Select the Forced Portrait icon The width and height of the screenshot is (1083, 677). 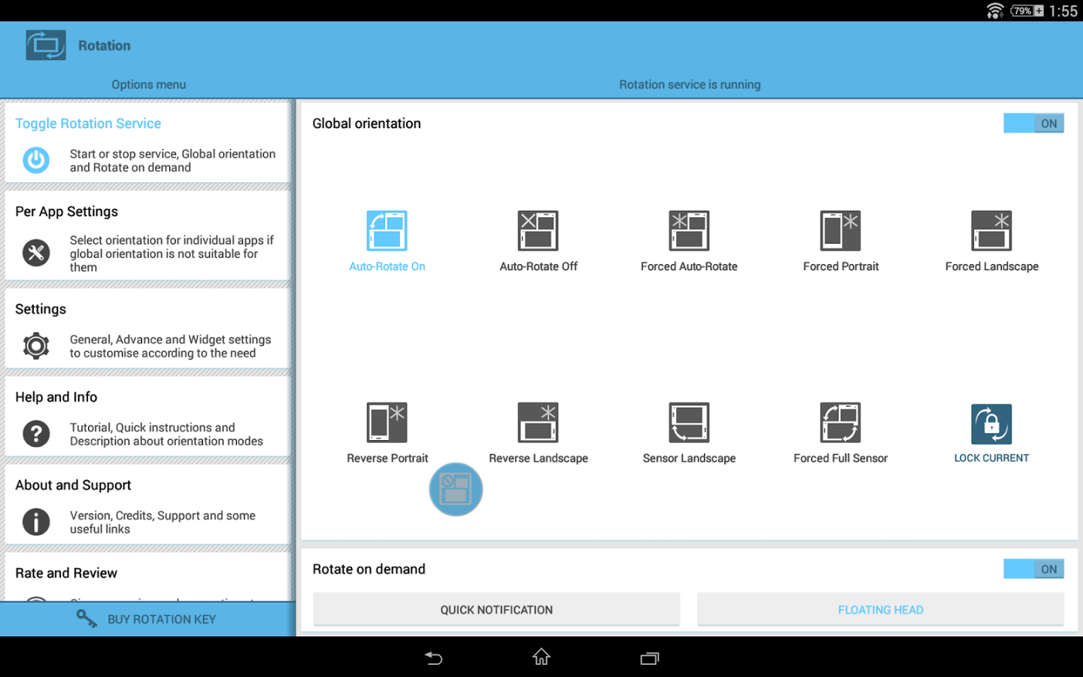pos(840,230)
